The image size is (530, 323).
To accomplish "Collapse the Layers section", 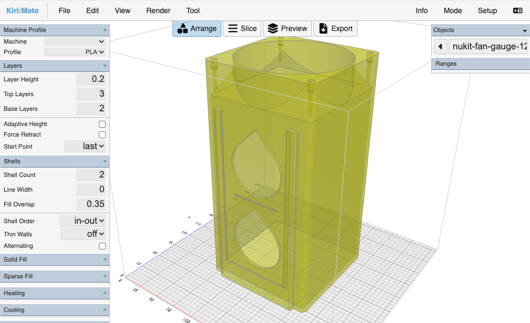I will [55, 66].
